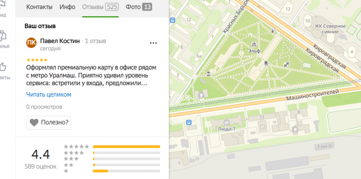Click the ПК user avatar

(x=31, y=43)
